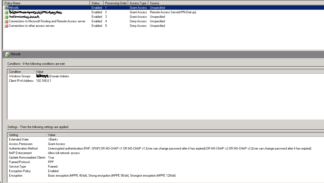Sort by Source column header
Screen dimensions: 324x183
[236, 3]
